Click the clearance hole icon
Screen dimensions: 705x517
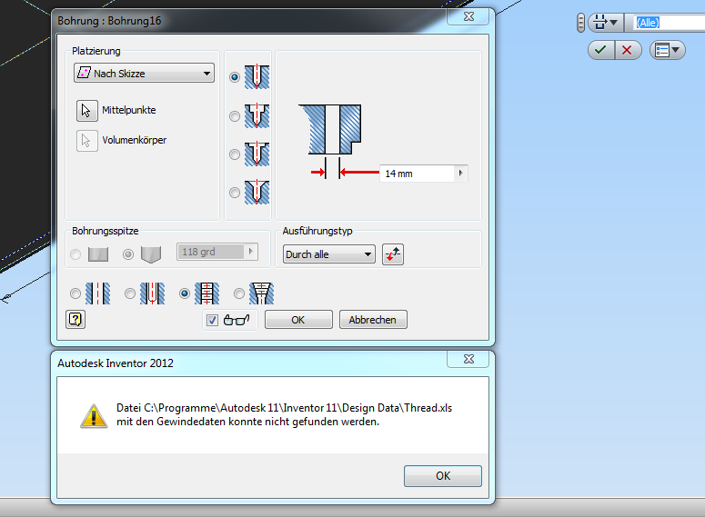(x=152, y=293)
